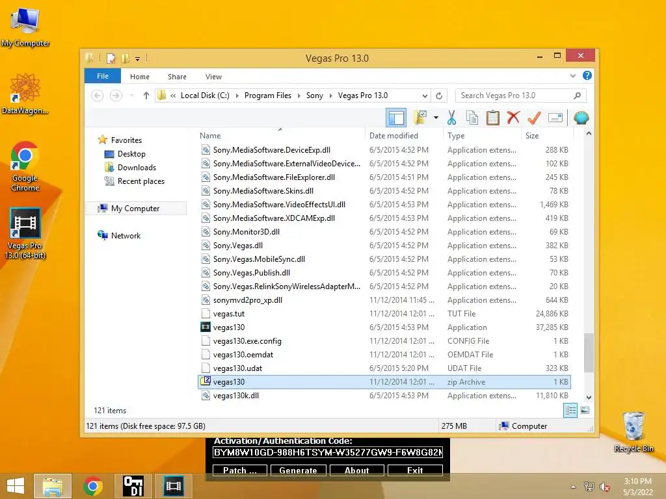This screenshot has height=499, width=666.
Task: Select Network in navigation pane
Action: (x=126, y=235)
